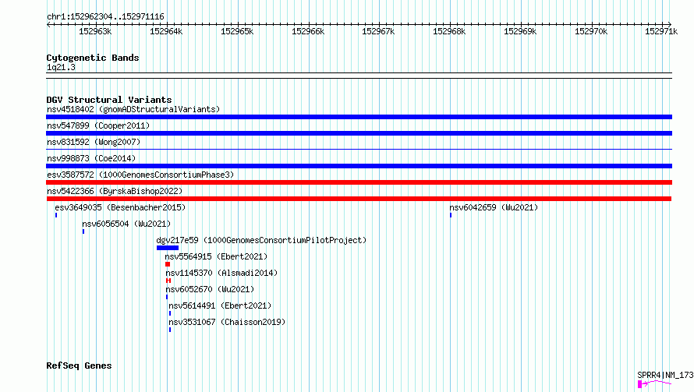
Task: Open the nsv831592 (Wong2007) label
Action: point(94,142)
